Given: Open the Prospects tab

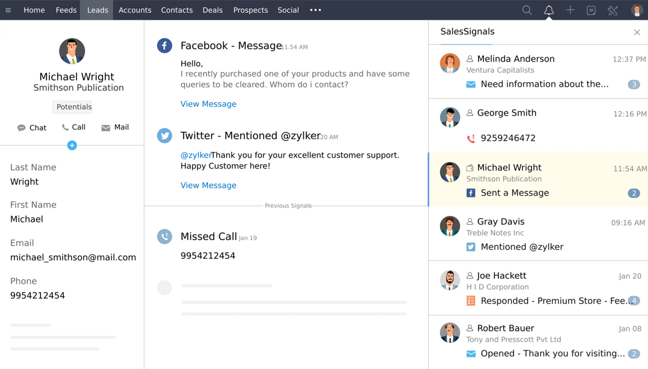Looking at the screenshot, I should point(251,10).
